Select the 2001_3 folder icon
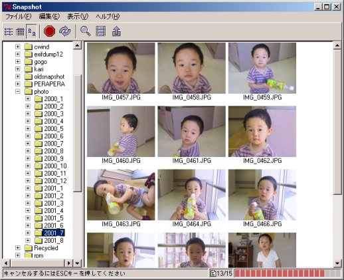344x280 pixels. (x=39, y=203)
